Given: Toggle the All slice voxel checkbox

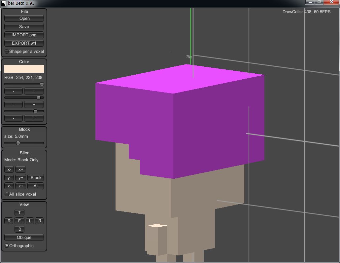Looking at the screenshot, I should coord(7,194).
